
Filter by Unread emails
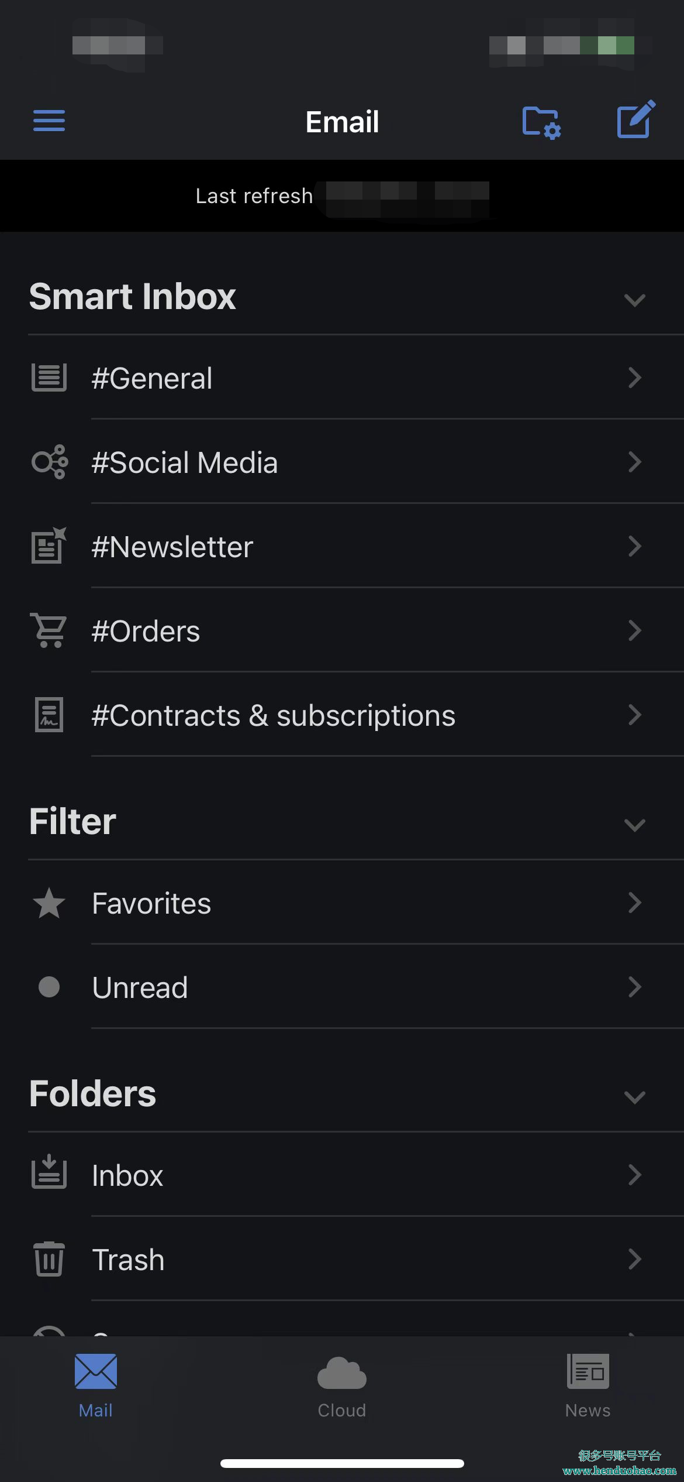[x=342, y=987]
